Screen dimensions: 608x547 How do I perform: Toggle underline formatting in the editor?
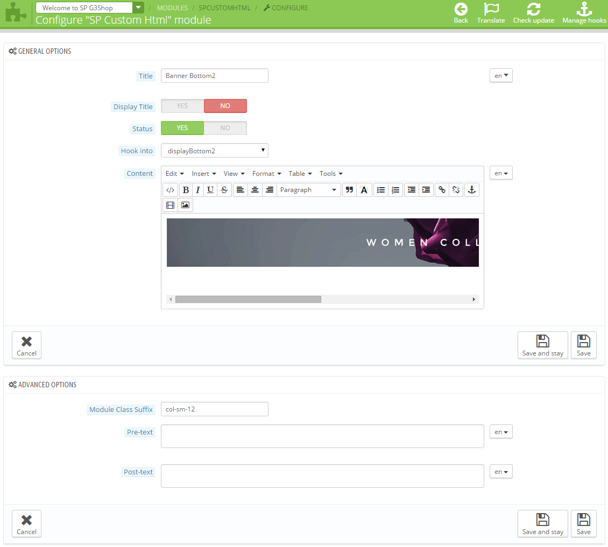(210, 190)
